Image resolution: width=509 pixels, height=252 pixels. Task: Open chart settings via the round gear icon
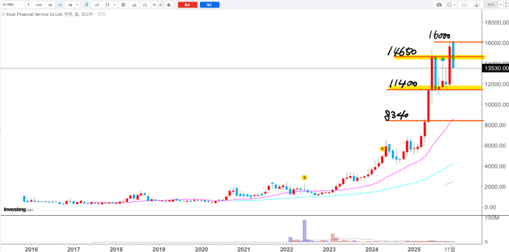123,5
